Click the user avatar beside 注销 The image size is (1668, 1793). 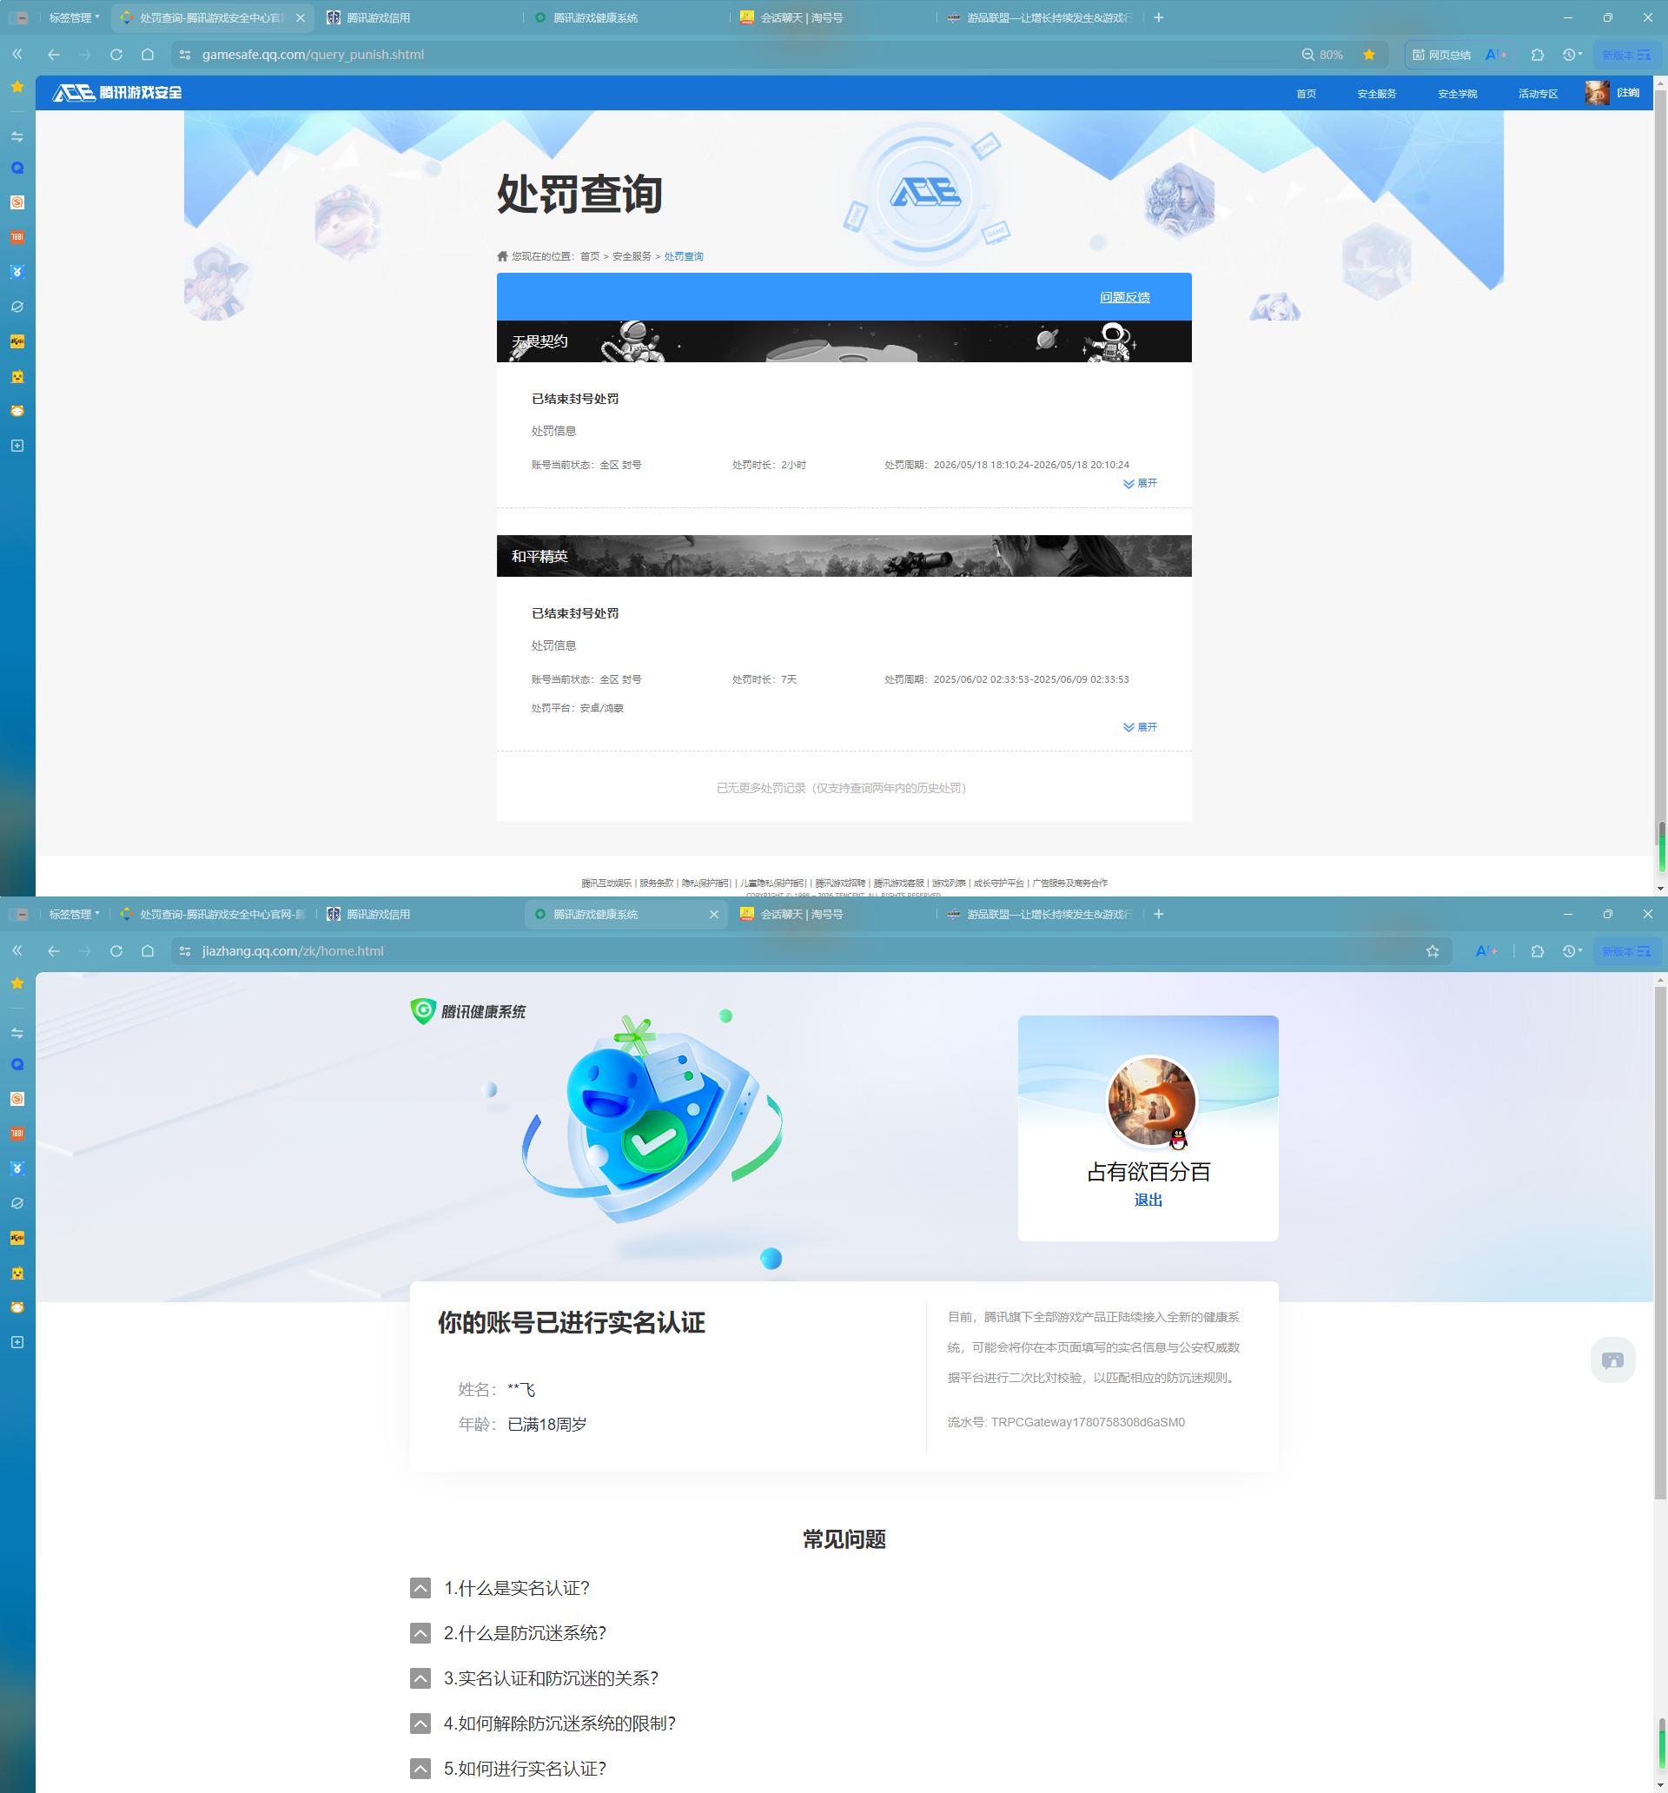click(x=1598, y=93)
